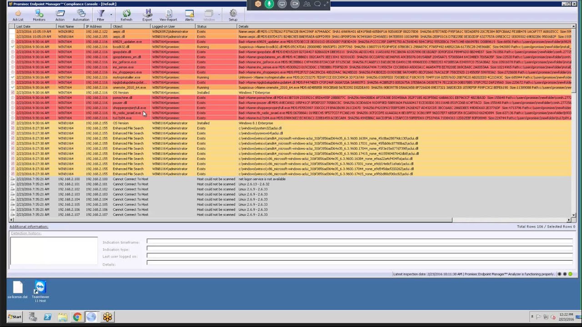The height and width of the screenshot is (327, 582).
Task: Sort by the Status column header
Action: [216, 26]
